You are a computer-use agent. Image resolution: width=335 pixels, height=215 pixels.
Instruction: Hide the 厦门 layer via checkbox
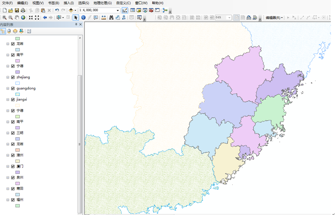pos(13,166)
